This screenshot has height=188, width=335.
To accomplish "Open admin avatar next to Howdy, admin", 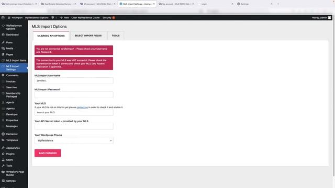I will click(x=329, y=18).
